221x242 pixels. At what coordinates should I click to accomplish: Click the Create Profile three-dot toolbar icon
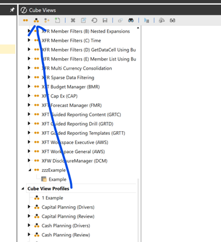click(x=36, y=21)
